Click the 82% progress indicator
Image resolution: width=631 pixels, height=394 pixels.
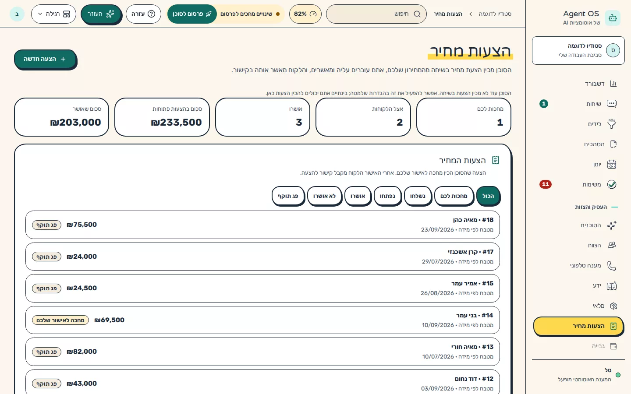coord(305,14)
